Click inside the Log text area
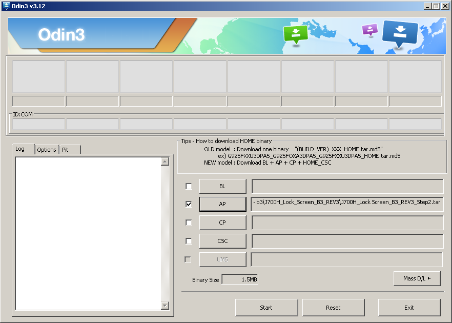 [88, 233]
